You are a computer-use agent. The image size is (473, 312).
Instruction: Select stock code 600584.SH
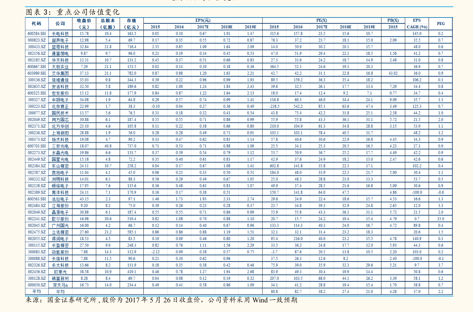pyautogui.click(x=37, y=33)
